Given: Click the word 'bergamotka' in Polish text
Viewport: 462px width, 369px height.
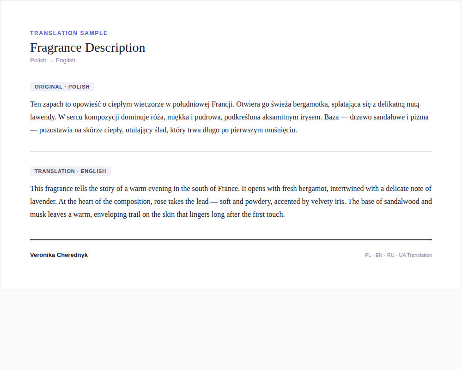Looking at the screenshot, I should [x=310, y=104].
